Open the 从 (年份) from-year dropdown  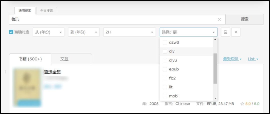(x=48, y=32)
